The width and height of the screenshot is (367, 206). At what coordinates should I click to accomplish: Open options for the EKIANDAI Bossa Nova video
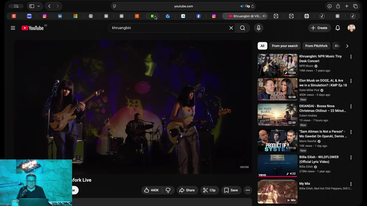tap(351, 106)
